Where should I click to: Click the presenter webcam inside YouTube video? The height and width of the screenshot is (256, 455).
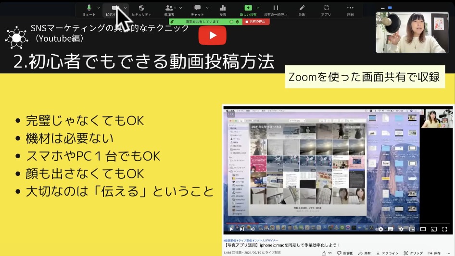coord(436,119)
